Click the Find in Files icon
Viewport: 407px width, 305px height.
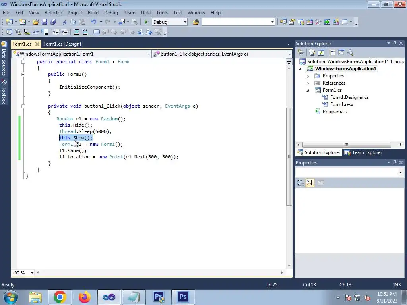pyautogui.click(x=196, y=22)
